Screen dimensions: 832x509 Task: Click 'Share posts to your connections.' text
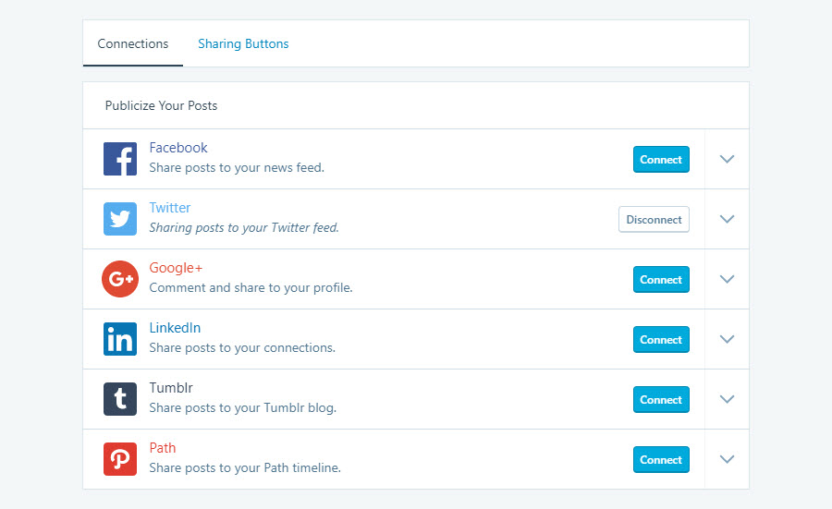coord(242,348)
